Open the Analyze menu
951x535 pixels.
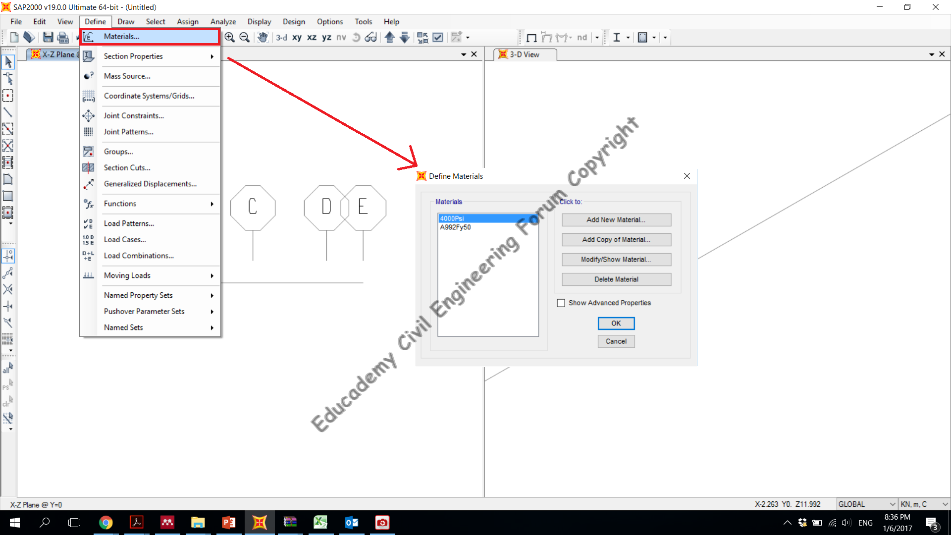(223, 22)
